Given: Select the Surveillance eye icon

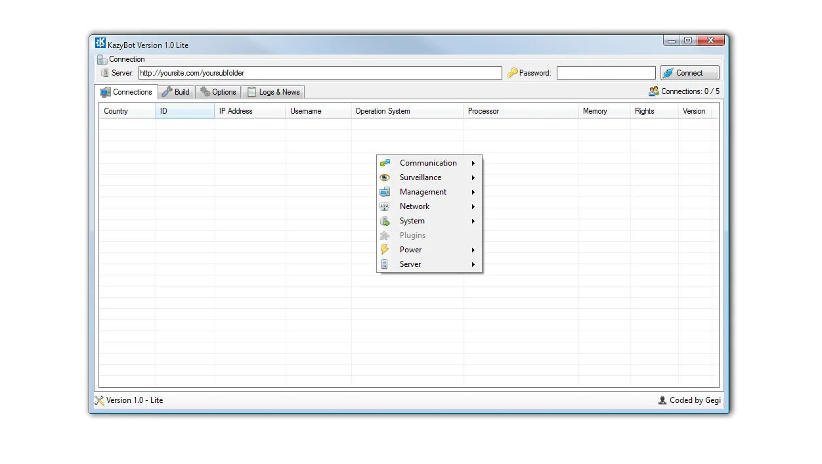Looking at the screenshot, I should [385, 177].
